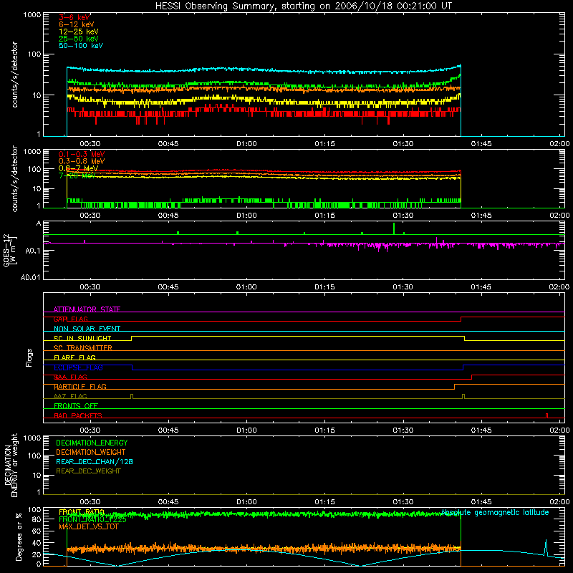Click the FLARE_FLAG label
The width and height of the screenshot is (573, 573).
[x=74, y=357]
